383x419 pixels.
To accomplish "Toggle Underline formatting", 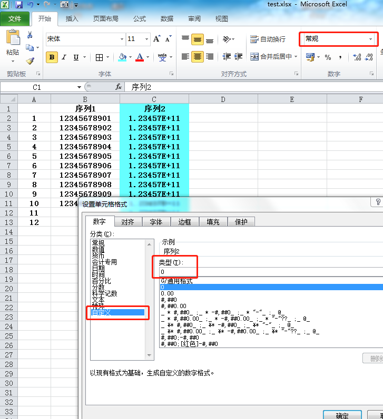I will click(76, 57).
